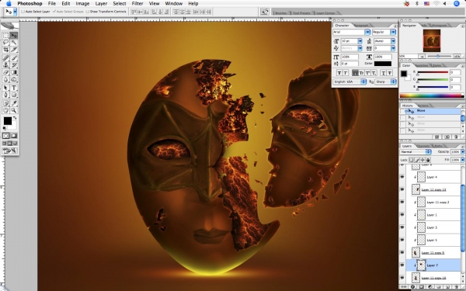
Task: Enable the Auto Select Layer checkbox
Action: coord(23,12)
